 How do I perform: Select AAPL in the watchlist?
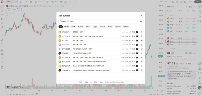click(x=181, y=45)
